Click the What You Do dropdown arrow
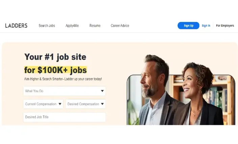Screen dimensions: 238x144 (x=102, y=91)
